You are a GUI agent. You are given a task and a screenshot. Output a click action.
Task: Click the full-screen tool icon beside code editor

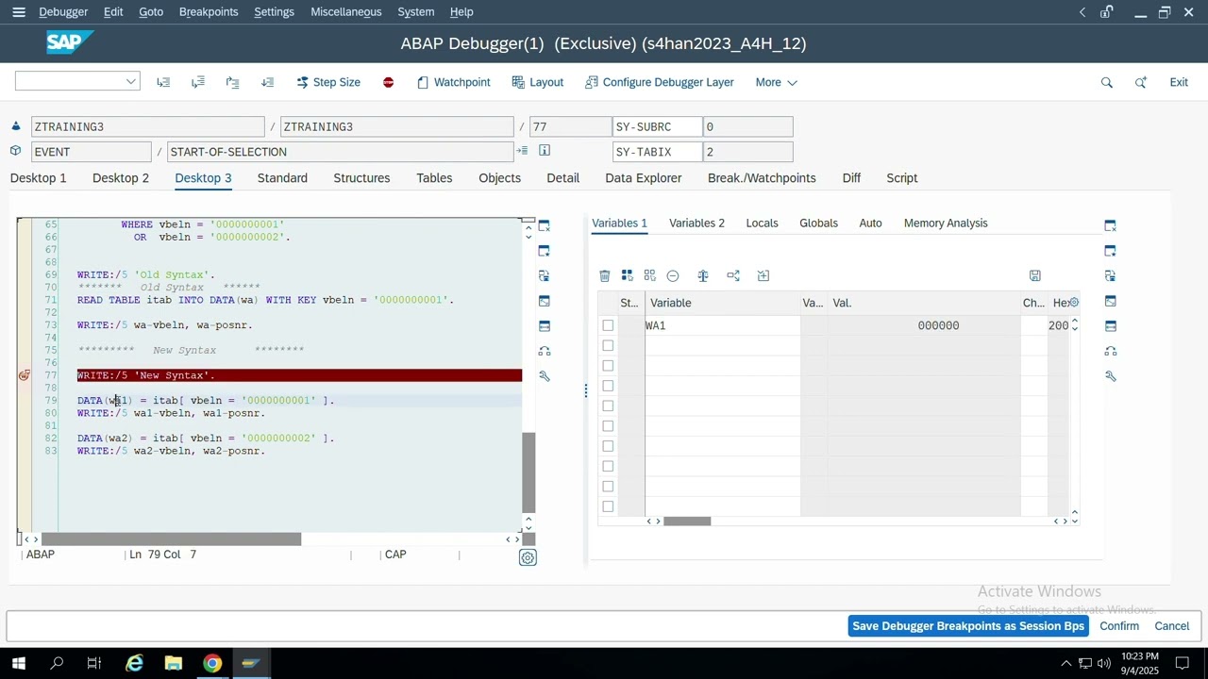click(x=544, y=301)
